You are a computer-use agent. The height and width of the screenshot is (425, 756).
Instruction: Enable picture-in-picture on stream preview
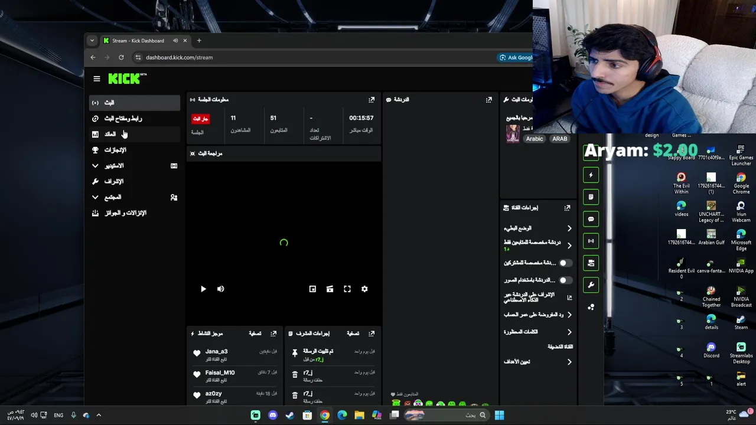[312, 289]
